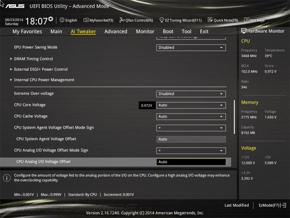Click the Hardware Monitor screen icon
The width and height of the screenshot is (290, 218).
point(244,31)
